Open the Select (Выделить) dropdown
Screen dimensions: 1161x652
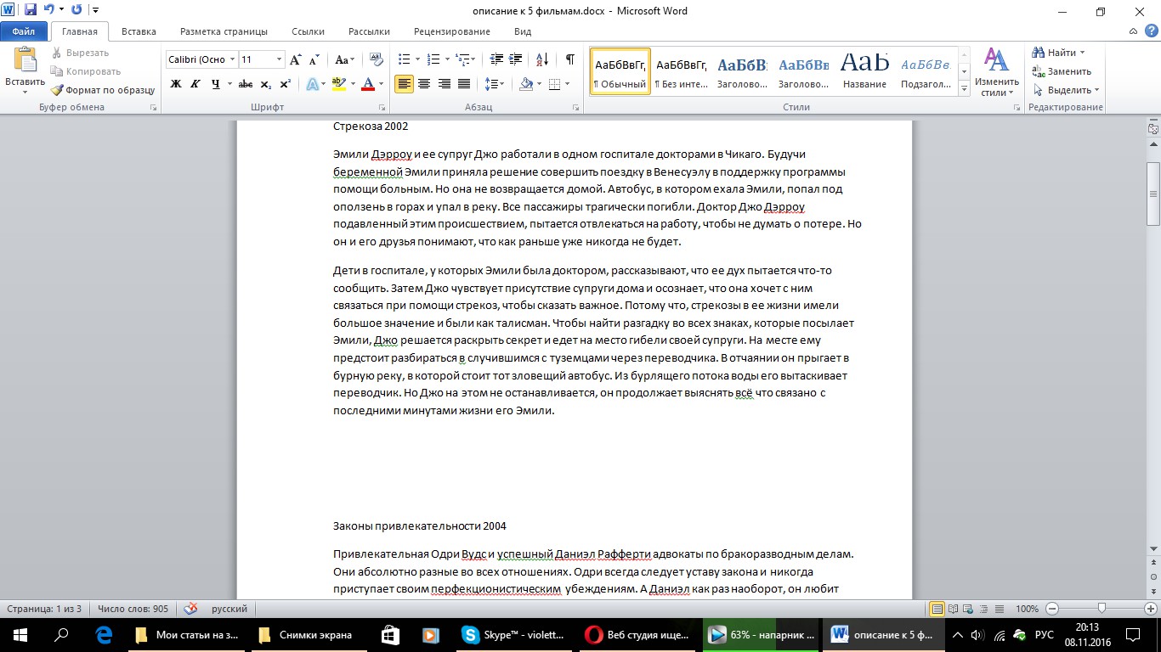1066,90
